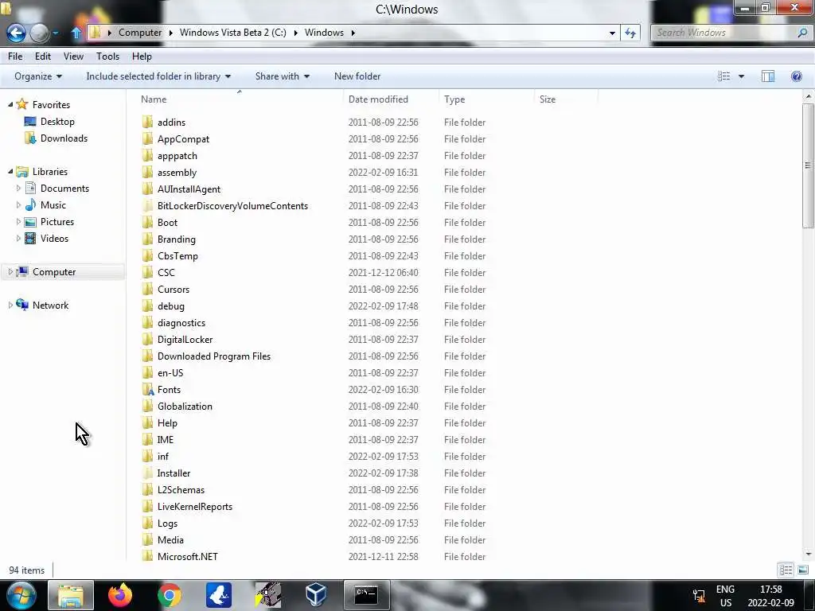Expand the Network tree node
815x611 pixels.
[10, 305]
